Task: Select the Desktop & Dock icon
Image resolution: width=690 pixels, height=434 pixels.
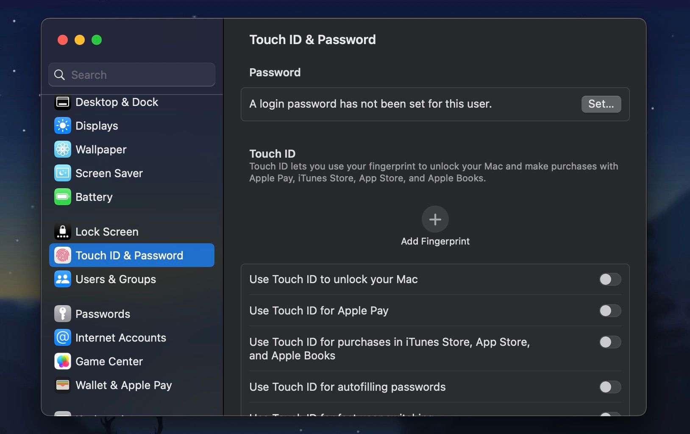Action: tap(63, 102)
